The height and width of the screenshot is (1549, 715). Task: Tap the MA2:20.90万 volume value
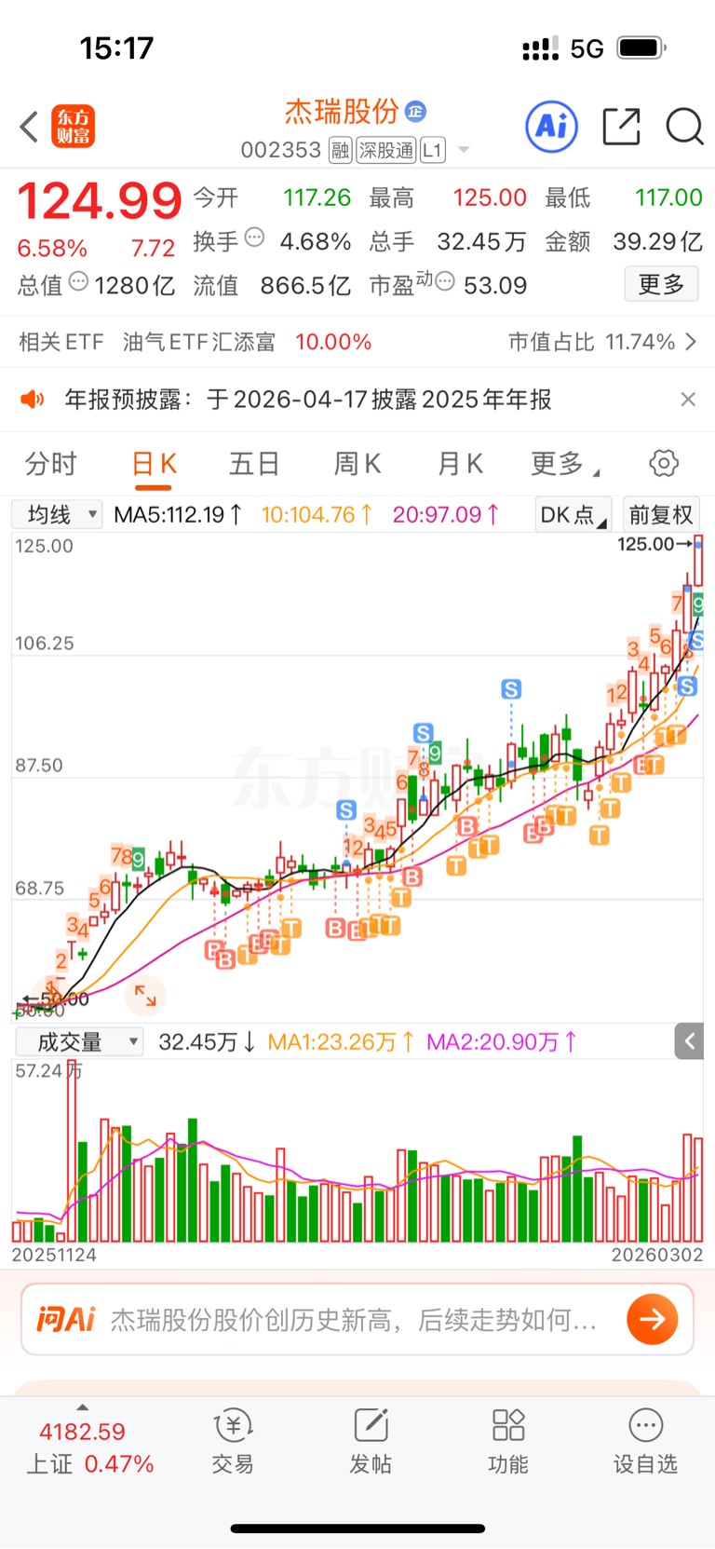502,1041
